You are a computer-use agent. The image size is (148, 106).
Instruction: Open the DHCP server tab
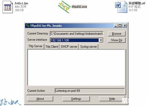pyautogui.click(x=69, y=47)
